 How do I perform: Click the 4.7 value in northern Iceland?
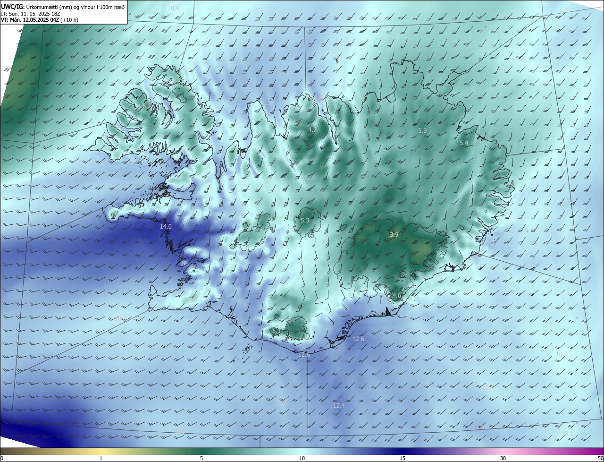pos(312,130)
